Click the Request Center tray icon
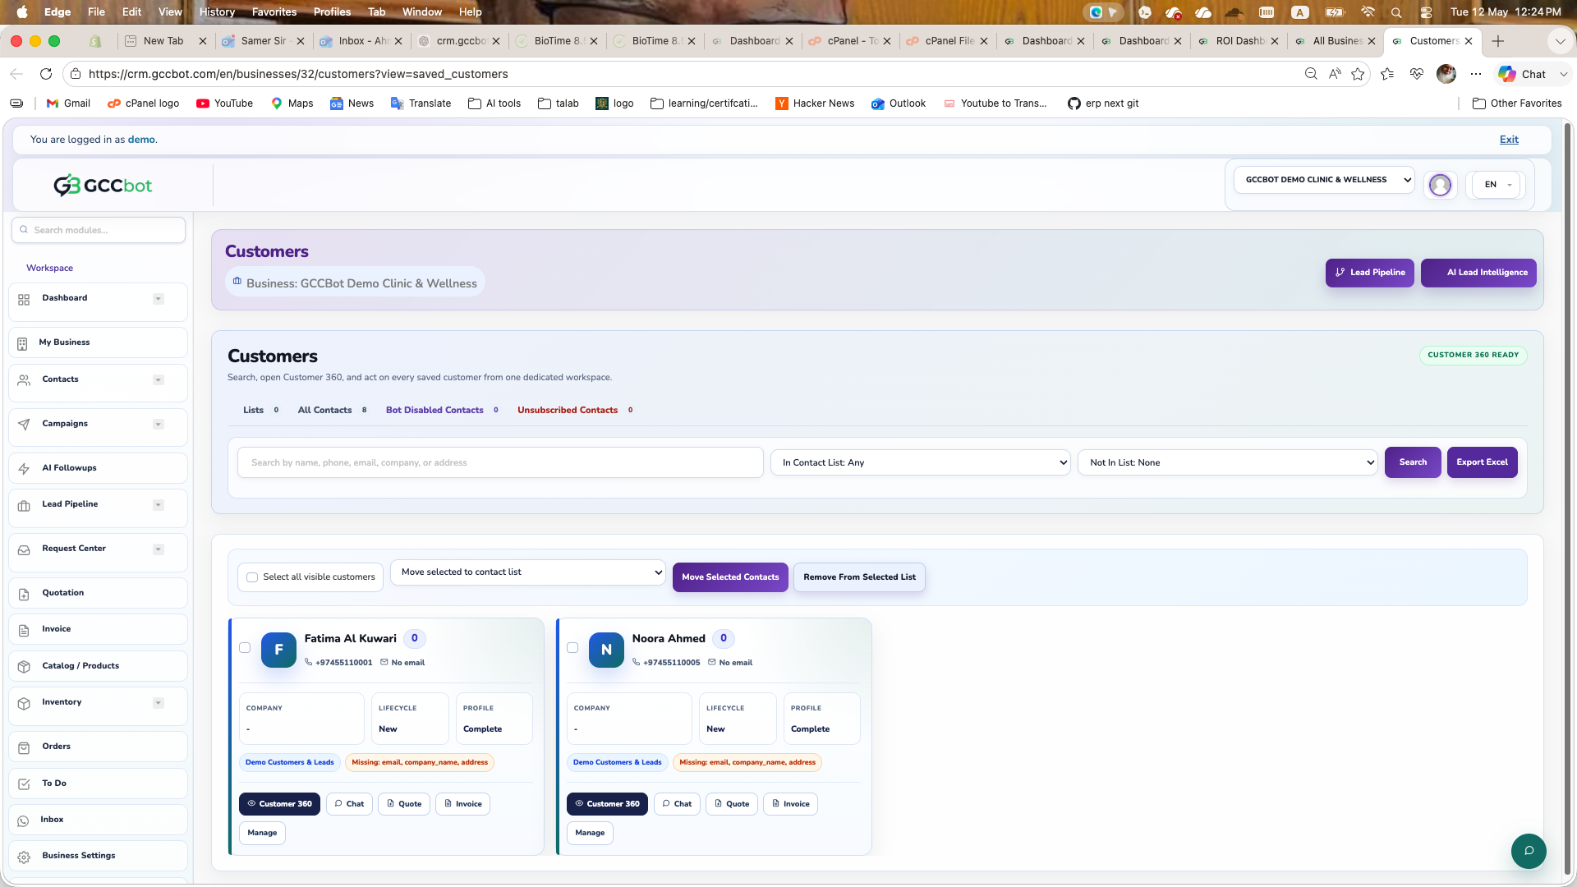The image size is (1577, 887). (24, 549)
